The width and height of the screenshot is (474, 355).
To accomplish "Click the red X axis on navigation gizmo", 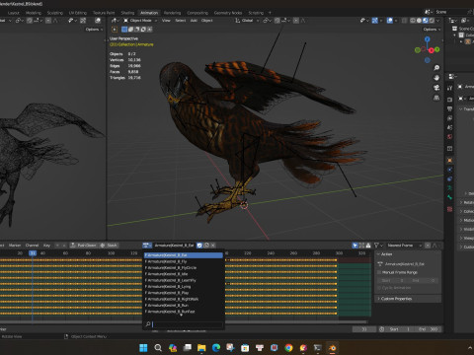I will 432,50.
